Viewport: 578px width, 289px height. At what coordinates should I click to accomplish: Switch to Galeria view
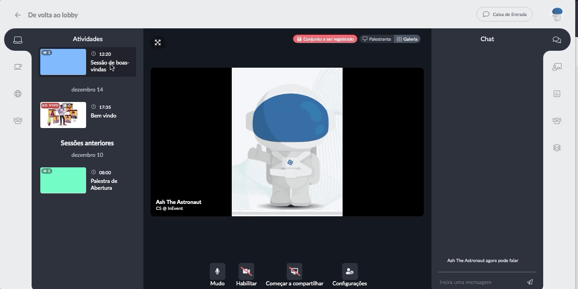pos(407,39)
